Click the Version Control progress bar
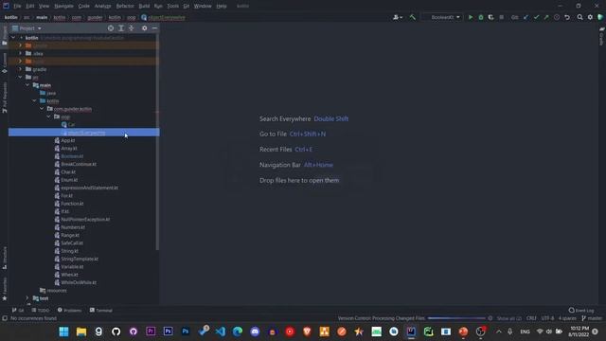This screenshot has width=606, height=341. [x=456, y=318]
